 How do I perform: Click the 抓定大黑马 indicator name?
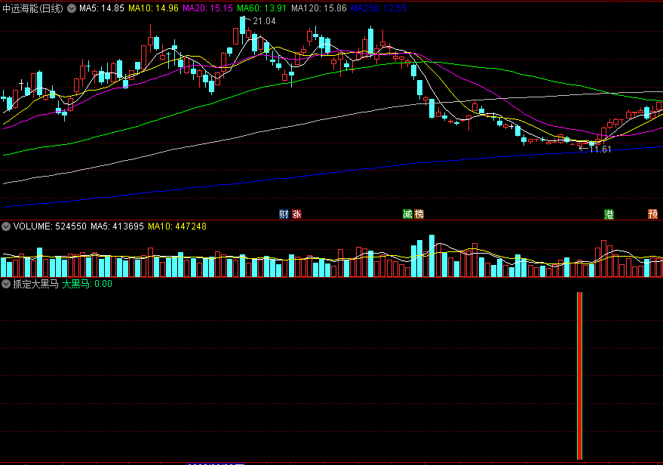click(x=36, y=284)
